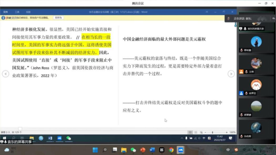This screenshot has width=276, height=155.
Task: Open Tencent Meeting icon in outer taskbar
Action: pos(181,150)
